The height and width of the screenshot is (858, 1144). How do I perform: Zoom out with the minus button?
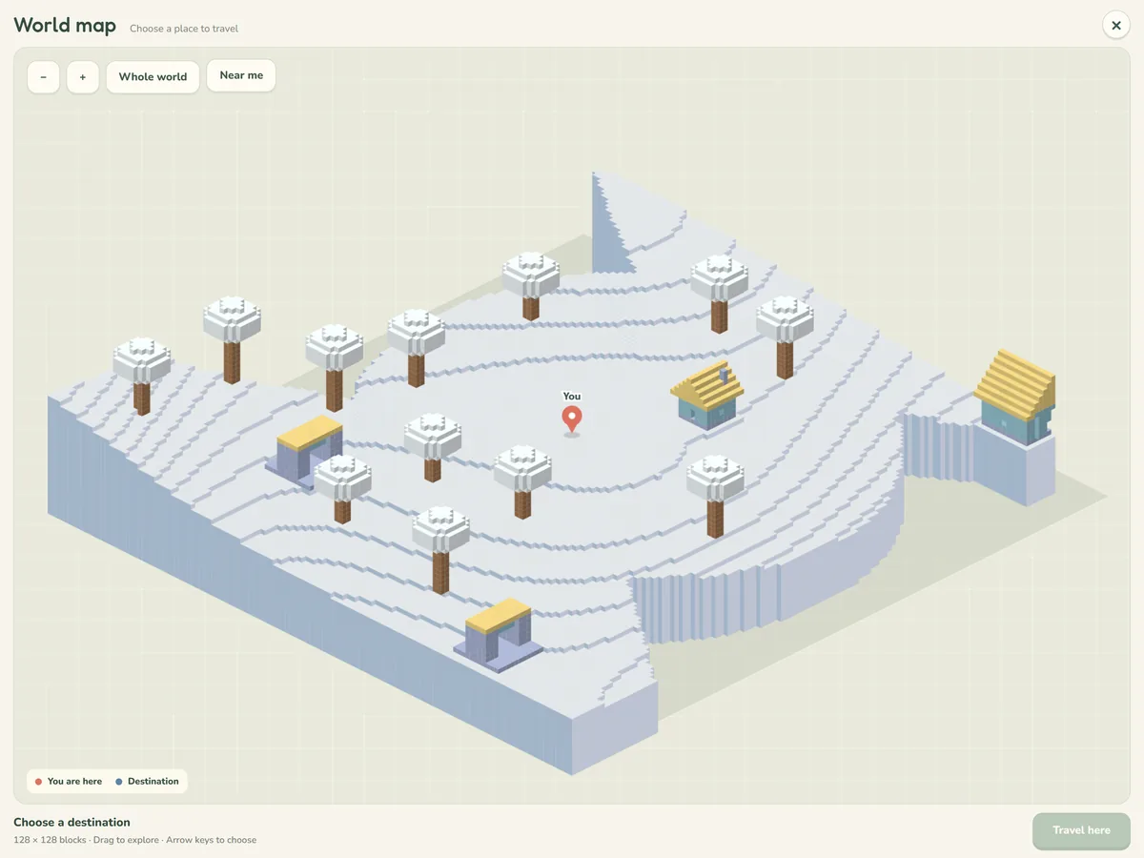[44, 77]
